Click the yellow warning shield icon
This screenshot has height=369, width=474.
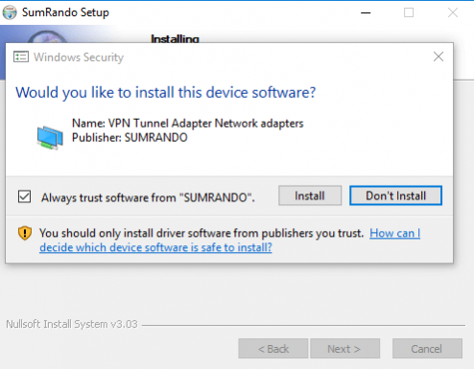pyautogui.click(x=25, y=233)
